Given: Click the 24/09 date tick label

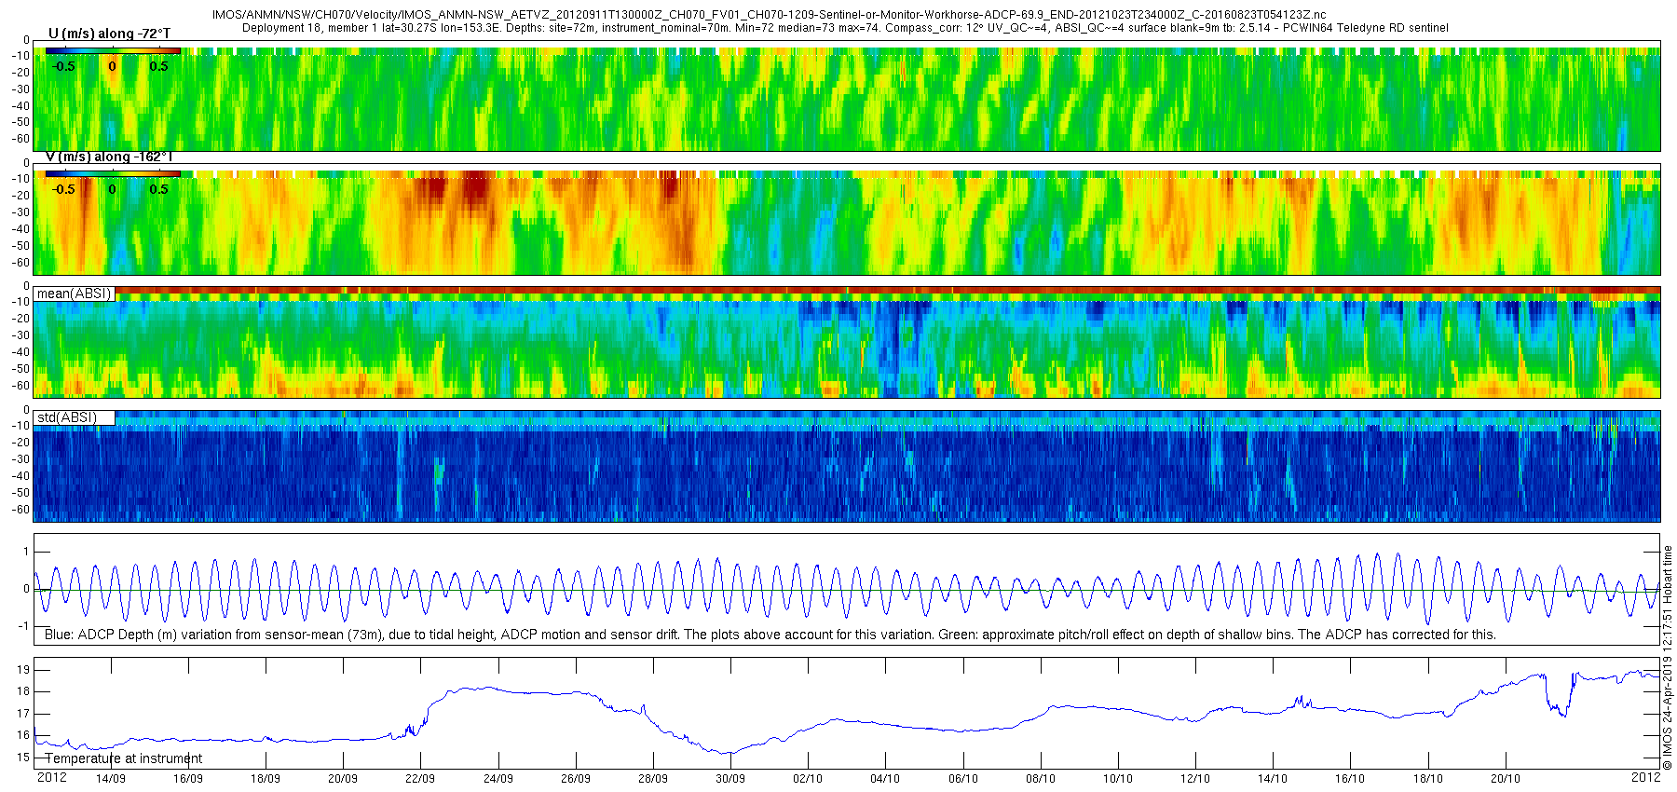Looking at the screenshot, I should tap(498, 779).
